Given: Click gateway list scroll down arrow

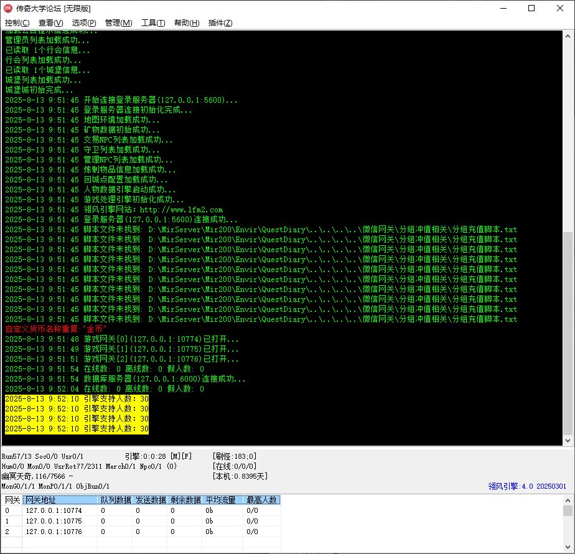Looking at the screenshot, I should coord(568,548).
